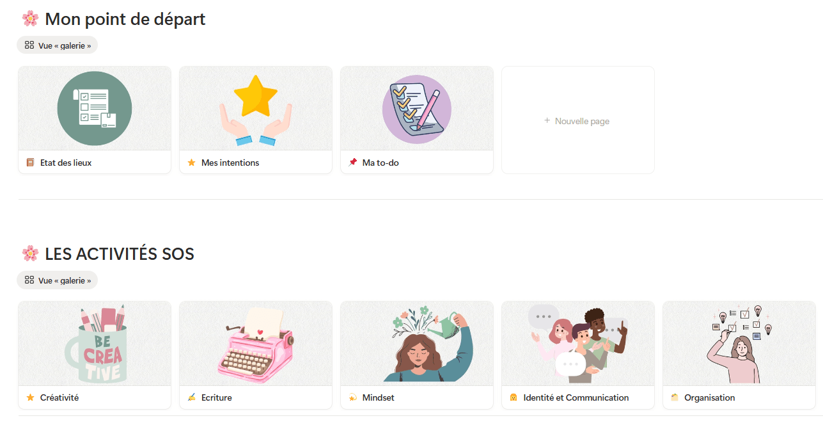
Task: Click the star icon beside Mes intentions
Action: pyautogui.click(x=191, y=163)
